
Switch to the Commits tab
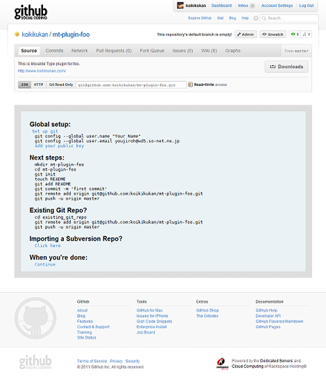[x=54, y=51]
